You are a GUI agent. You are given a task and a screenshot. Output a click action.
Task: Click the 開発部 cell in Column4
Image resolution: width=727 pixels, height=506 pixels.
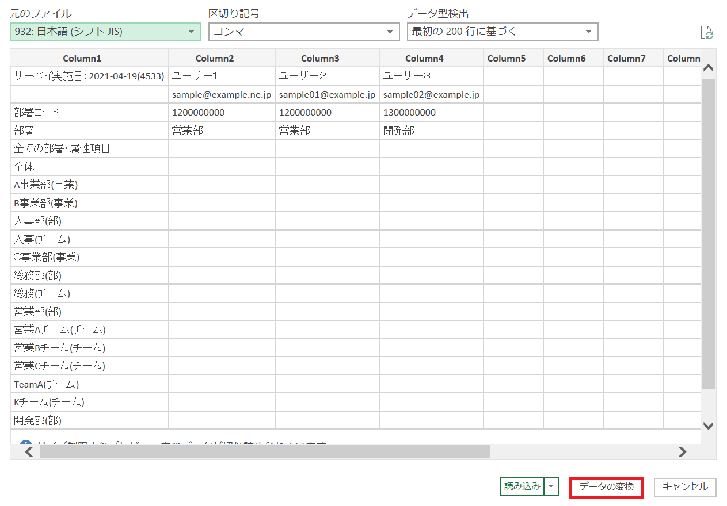399,131
